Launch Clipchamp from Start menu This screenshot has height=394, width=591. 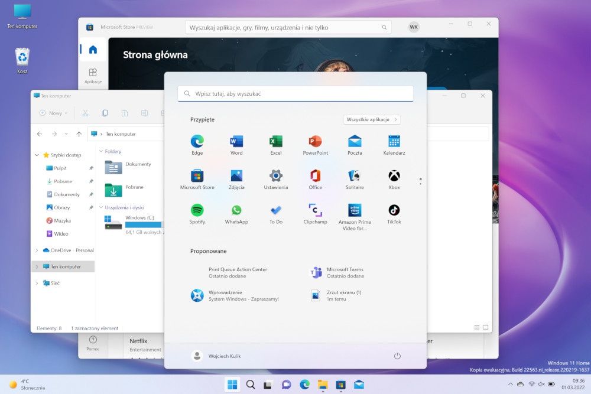(316, 214)
